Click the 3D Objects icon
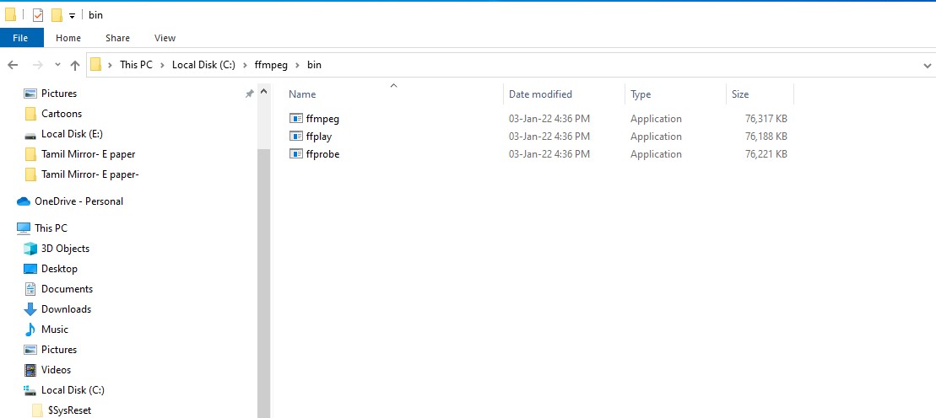The width and height of the screenshot is (936, 418). 30,248
